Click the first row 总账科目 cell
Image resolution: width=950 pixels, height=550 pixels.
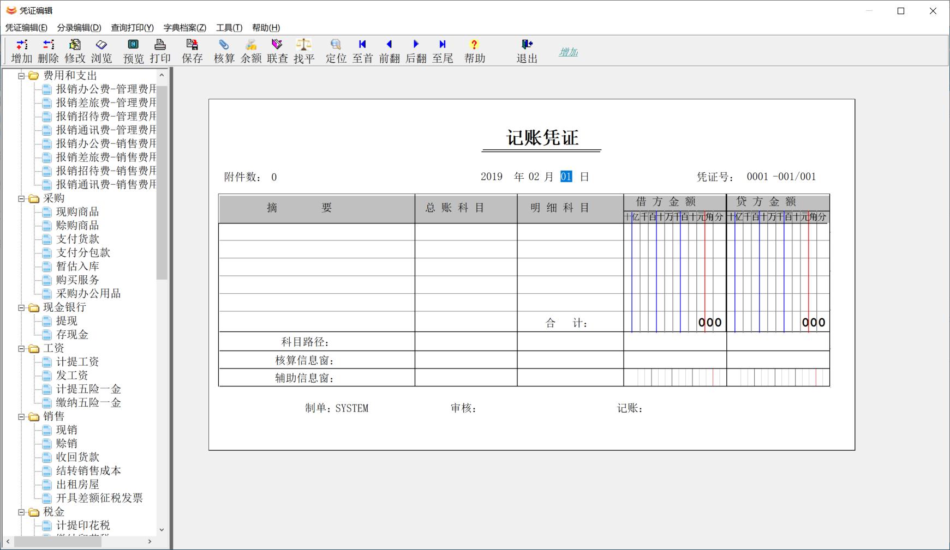[x=466, y=232]
